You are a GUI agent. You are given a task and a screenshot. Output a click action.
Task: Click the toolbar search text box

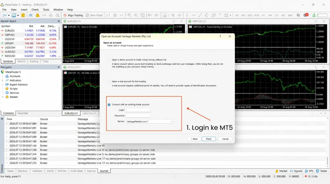tap(322, 15)
